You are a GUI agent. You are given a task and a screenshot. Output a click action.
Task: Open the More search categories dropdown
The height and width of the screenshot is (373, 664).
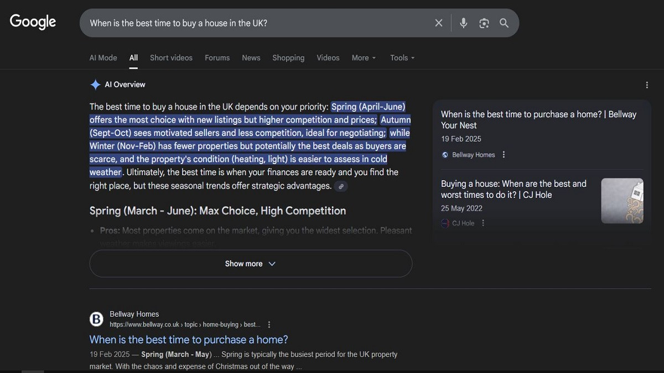(364, 57)
